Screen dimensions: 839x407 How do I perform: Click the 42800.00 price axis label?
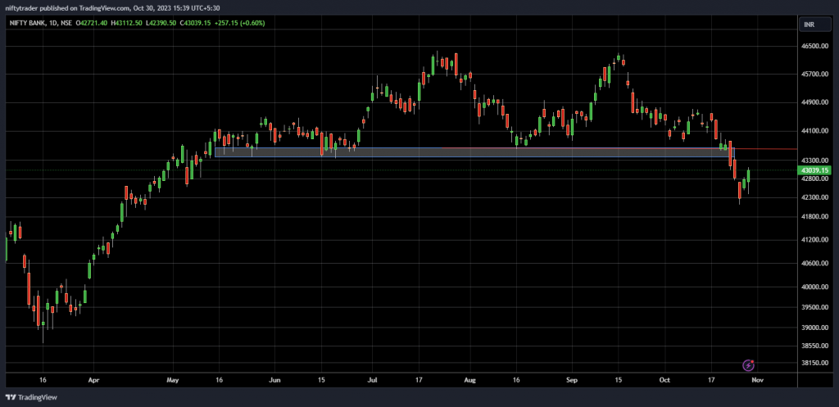pyautogui.click(x=815, y=179)
